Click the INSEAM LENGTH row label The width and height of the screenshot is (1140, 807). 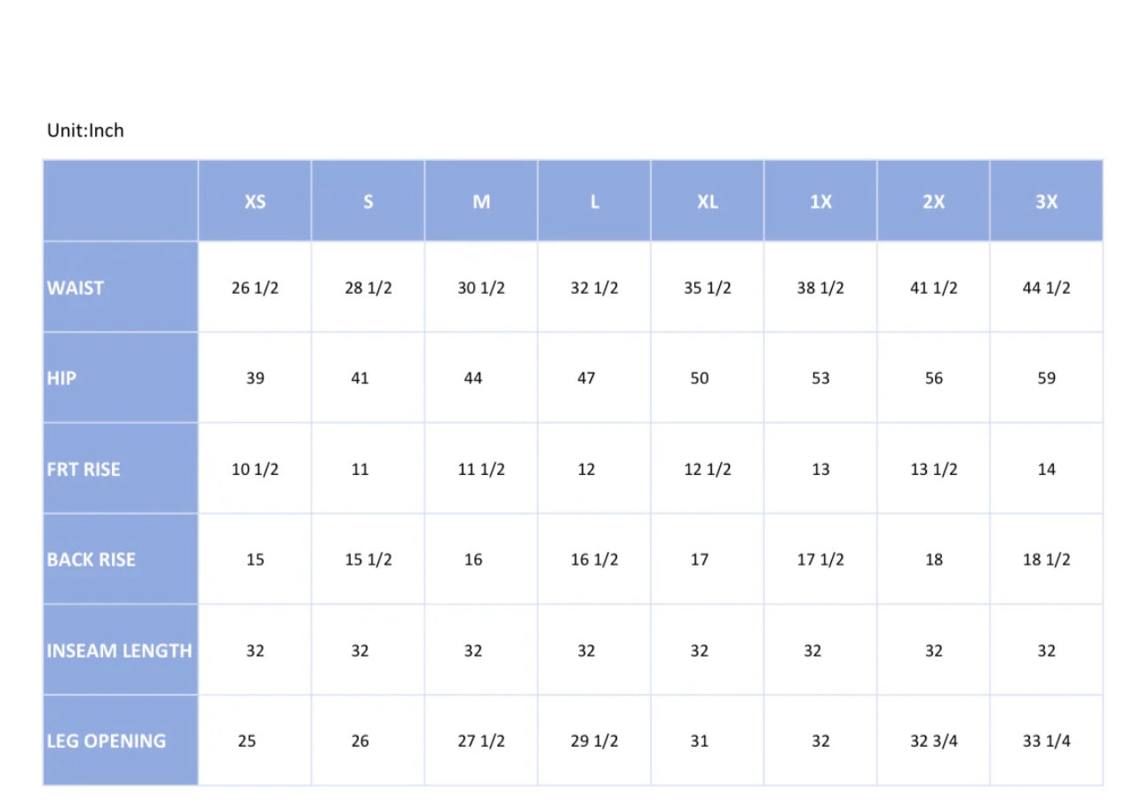pyautogui.click(x=119, y=651)
